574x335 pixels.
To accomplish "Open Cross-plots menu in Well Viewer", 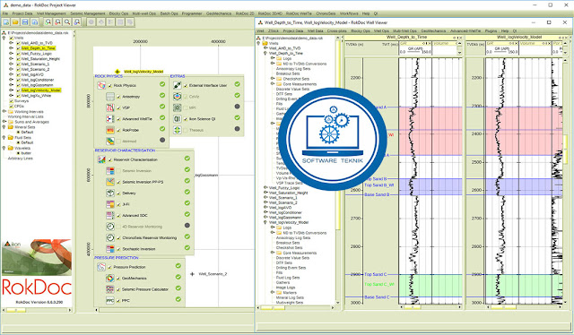I will (x=337, y=31).
